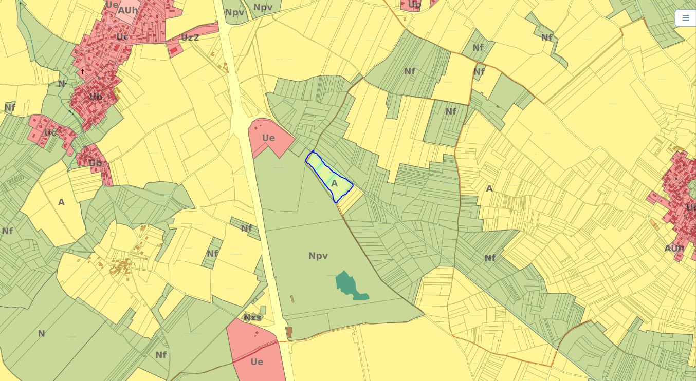
Task: Click the Nf label left of bottom Ue zone
Action: click(x=161, y=355)
